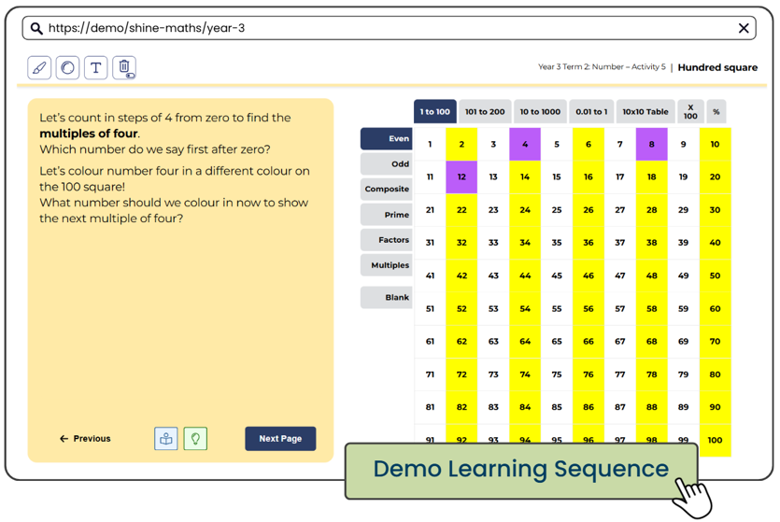The width and height of the screenshot is (780, 522).
Task: Click the yellow cell number 24
Action: click(525, 210)
